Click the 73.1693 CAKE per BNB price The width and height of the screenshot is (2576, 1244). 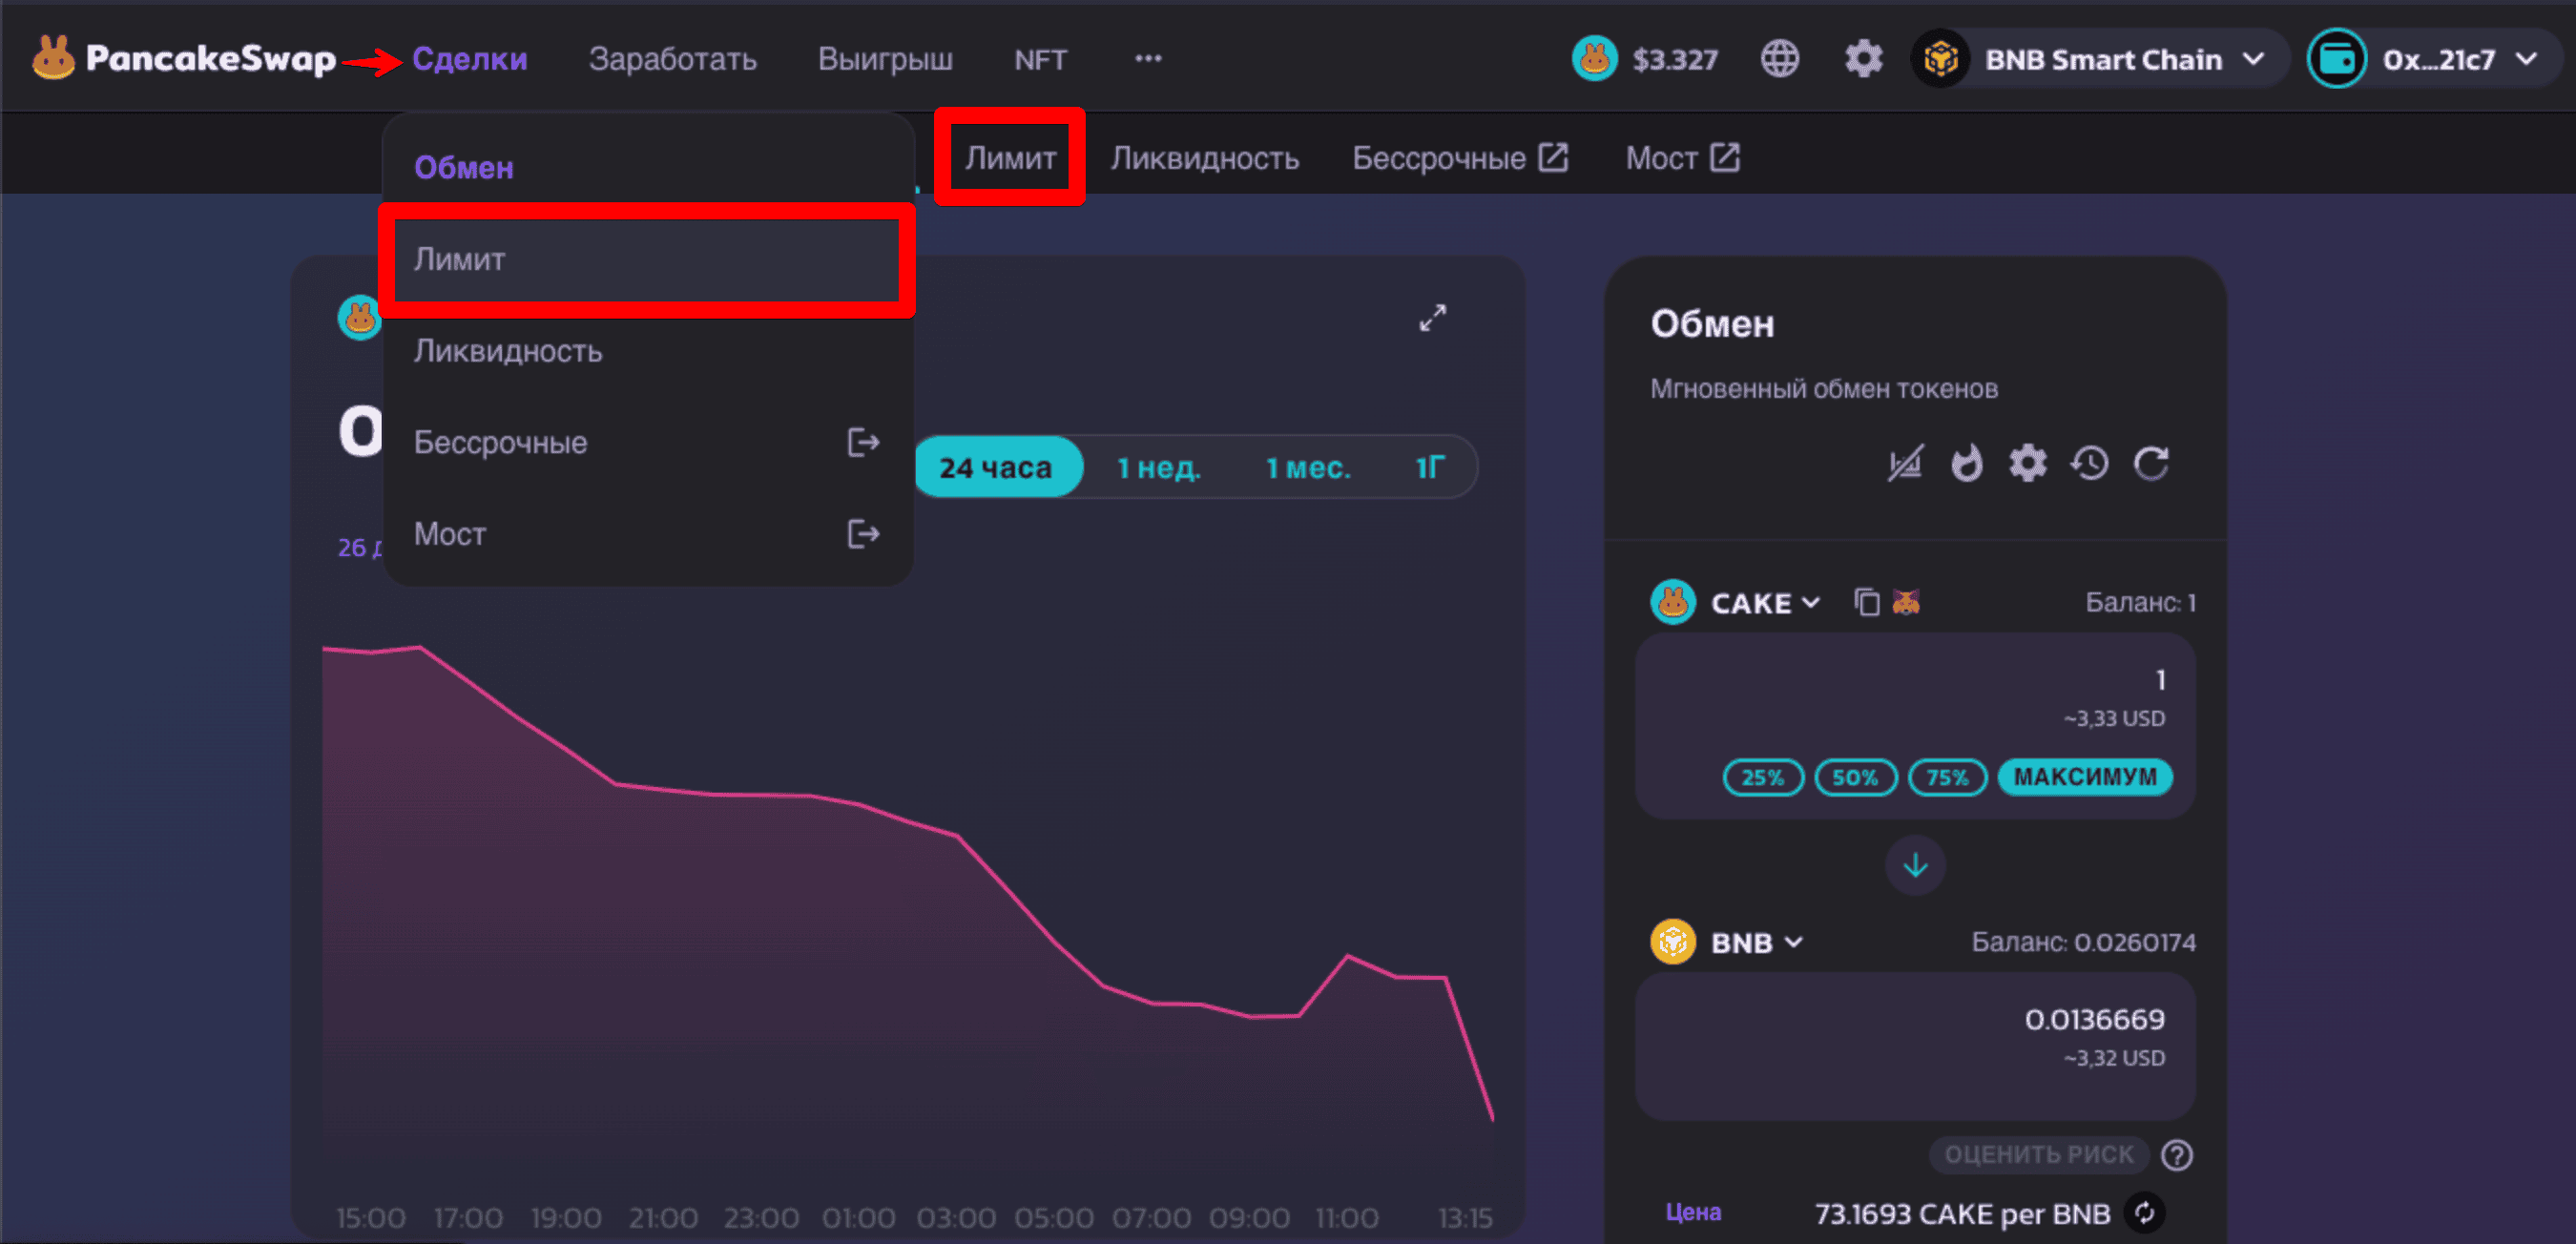click(1962, 1213)
